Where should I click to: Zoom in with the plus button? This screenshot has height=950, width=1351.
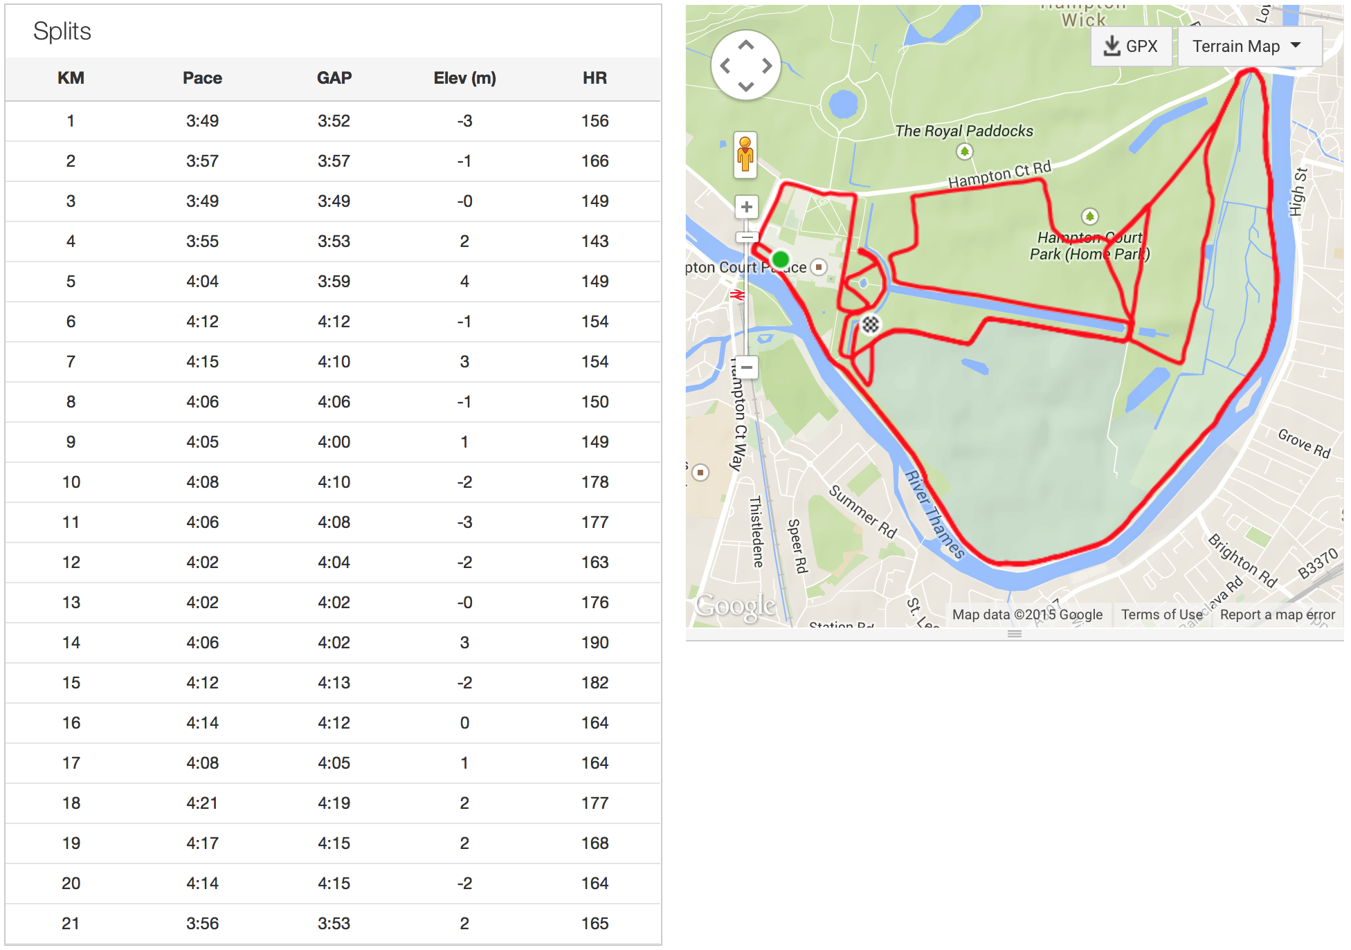(746, 207)
